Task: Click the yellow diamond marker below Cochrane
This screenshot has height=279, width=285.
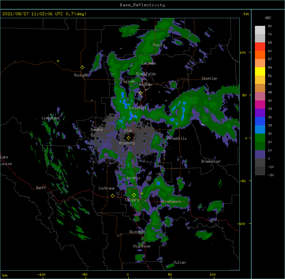Action: (112, 195)
